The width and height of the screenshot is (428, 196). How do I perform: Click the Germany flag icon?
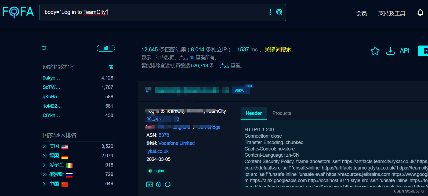[64, 156]
